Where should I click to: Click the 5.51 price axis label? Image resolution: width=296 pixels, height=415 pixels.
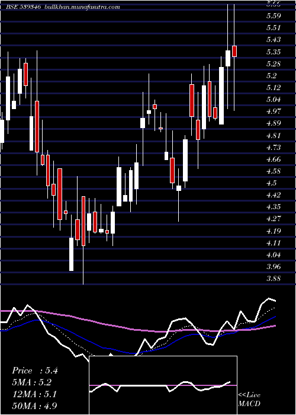click(x=274, y=28)
